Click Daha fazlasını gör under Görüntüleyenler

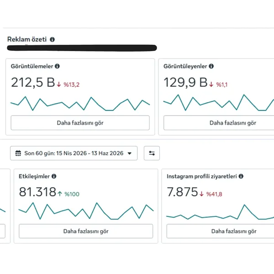(219, 123)
